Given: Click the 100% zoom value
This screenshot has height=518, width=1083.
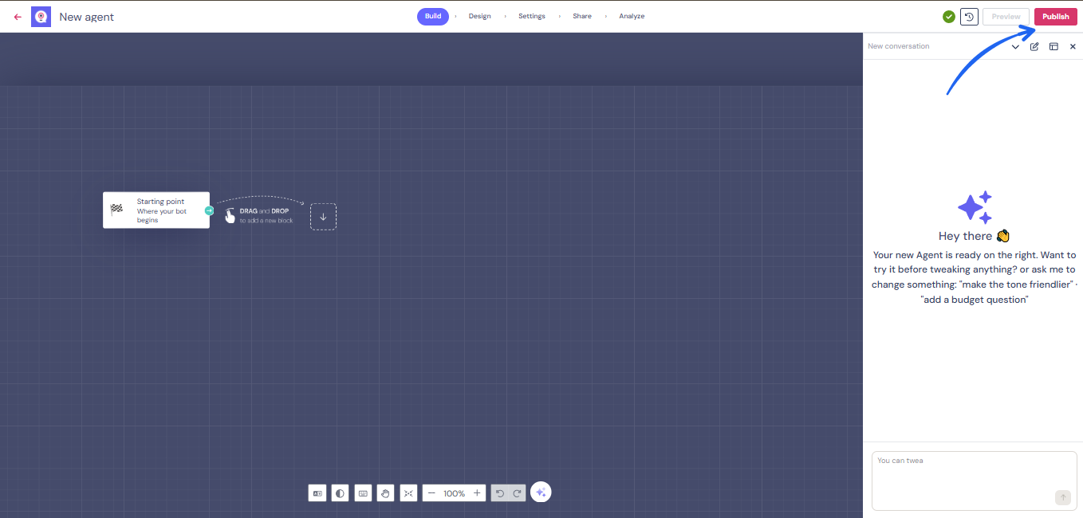Looking at the screenshot, I should (455, 493).
